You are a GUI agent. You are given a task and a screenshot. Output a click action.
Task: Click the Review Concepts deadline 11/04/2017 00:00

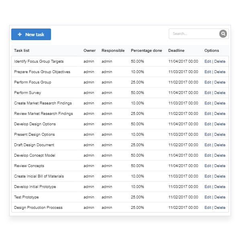[x=183, y=166]
